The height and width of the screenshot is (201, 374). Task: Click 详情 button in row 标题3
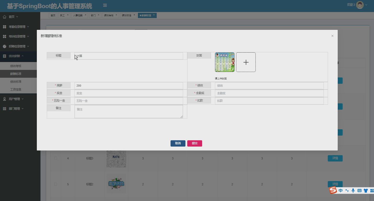[x=335, y=158]
